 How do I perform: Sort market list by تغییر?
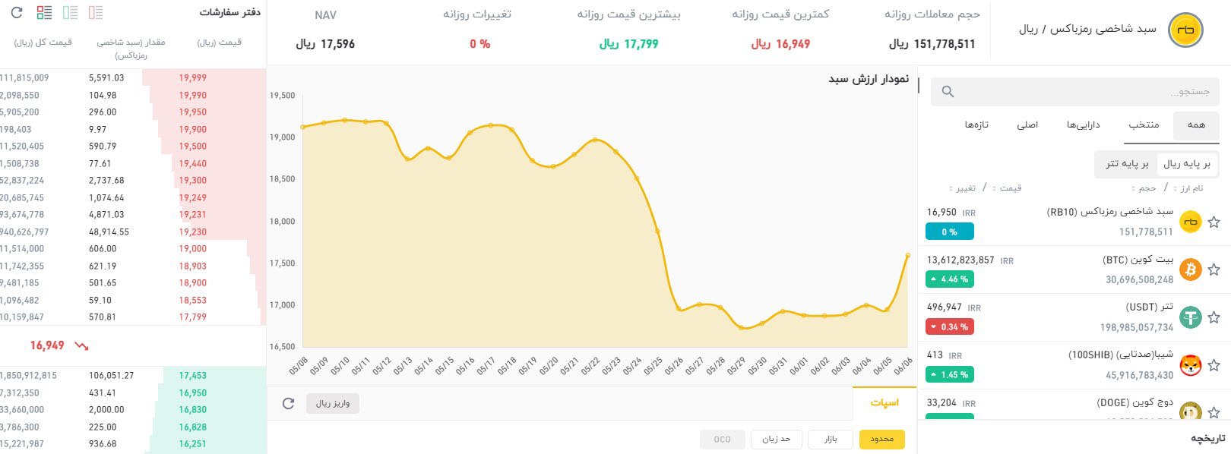(x=965, y=188)
